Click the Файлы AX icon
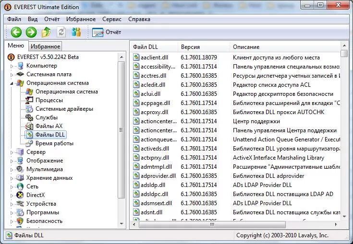Screen dimensions: 353x244 (x=29, y=126)
